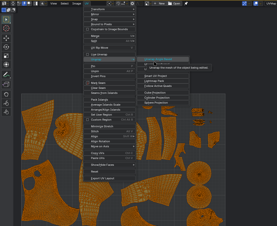
Task: Click Pack Islands entry
Action: coord(110,100)
